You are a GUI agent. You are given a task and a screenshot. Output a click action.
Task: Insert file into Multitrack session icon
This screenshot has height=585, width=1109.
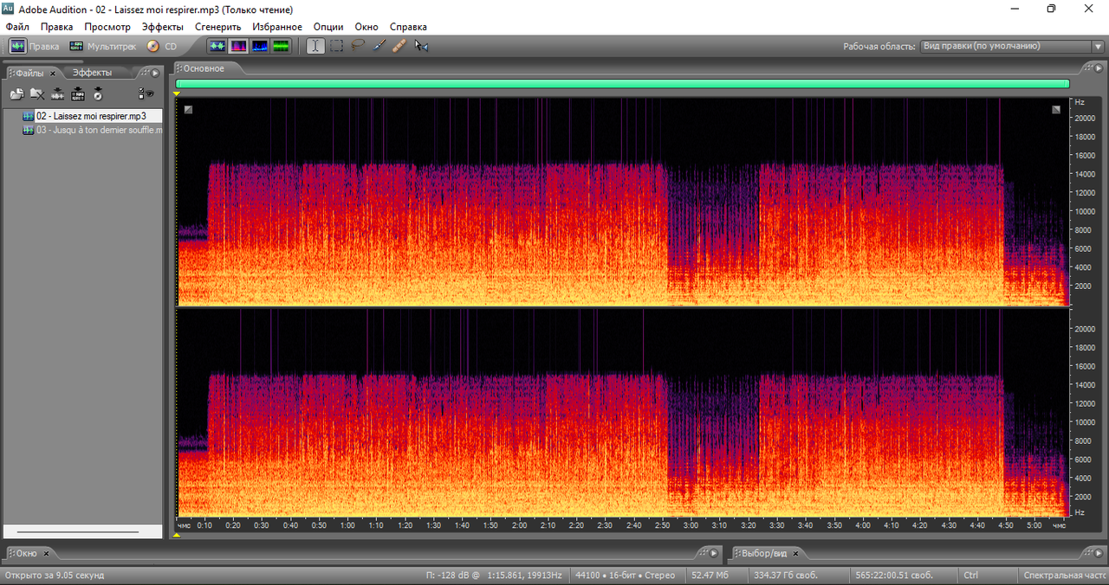(58, 93)
